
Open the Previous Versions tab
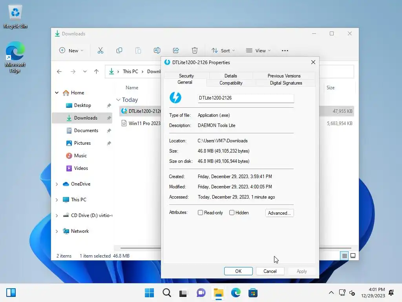coord(284,76)
